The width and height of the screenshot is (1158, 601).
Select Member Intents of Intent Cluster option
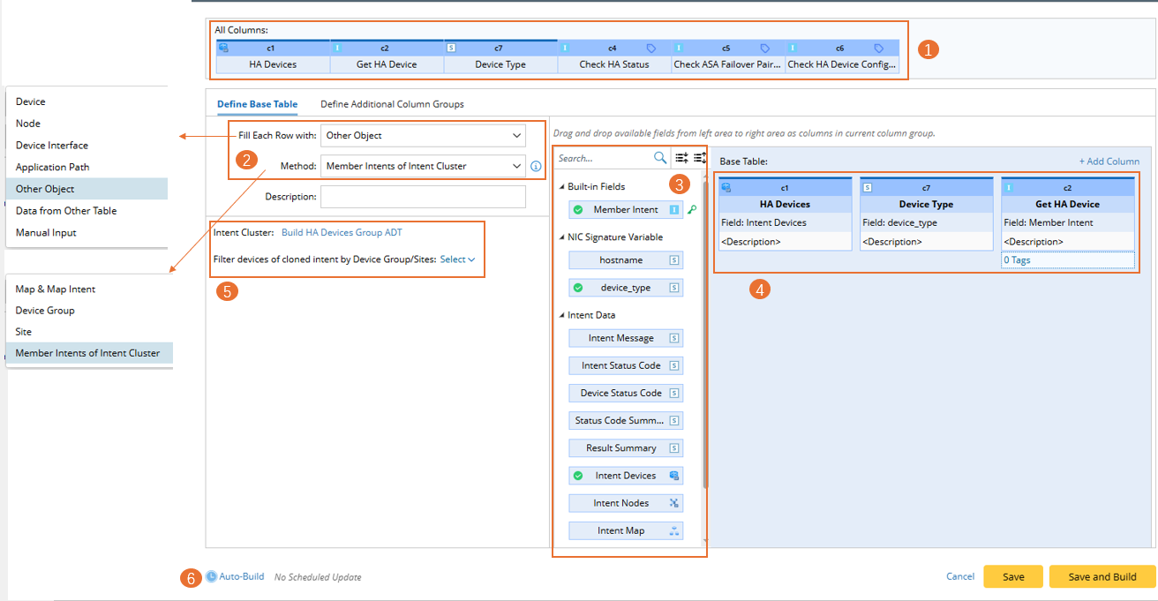click(x=89, y=353)
